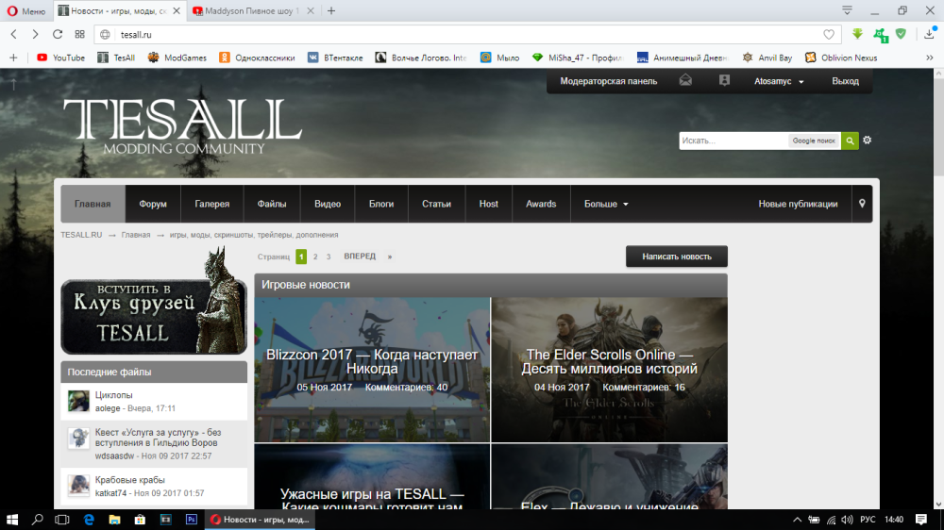Click the green download-arrow extension icon

coord(857,34)
